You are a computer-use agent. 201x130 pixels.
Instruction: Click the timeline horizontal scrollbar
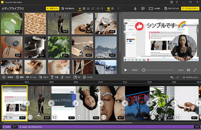68,123
